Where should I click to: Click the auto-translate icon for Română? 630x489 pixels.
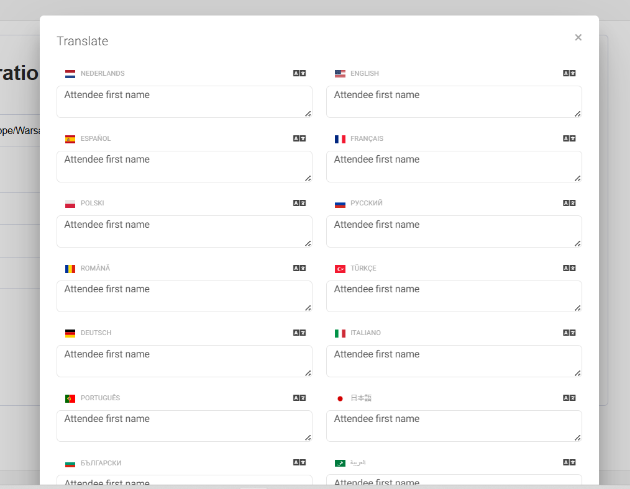[299, 268]
